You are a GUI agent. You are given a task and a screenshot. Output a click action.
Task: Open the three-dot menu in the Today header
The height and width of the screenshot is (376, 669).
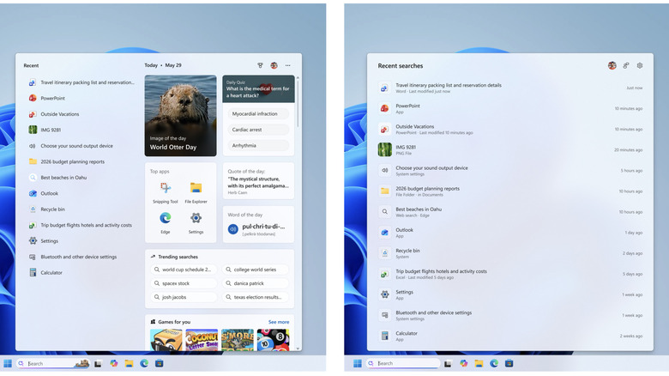coord(288,65)
